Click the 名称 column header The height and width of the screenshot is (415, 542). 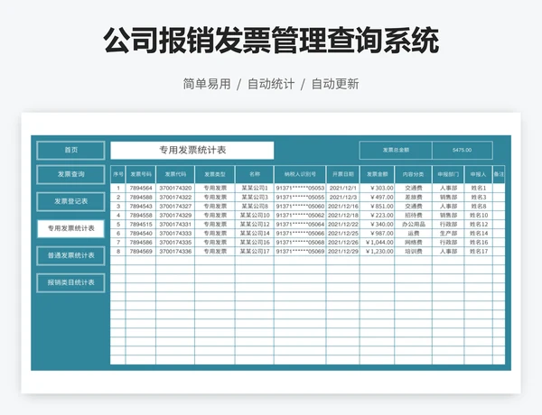(x=255, y=174)
